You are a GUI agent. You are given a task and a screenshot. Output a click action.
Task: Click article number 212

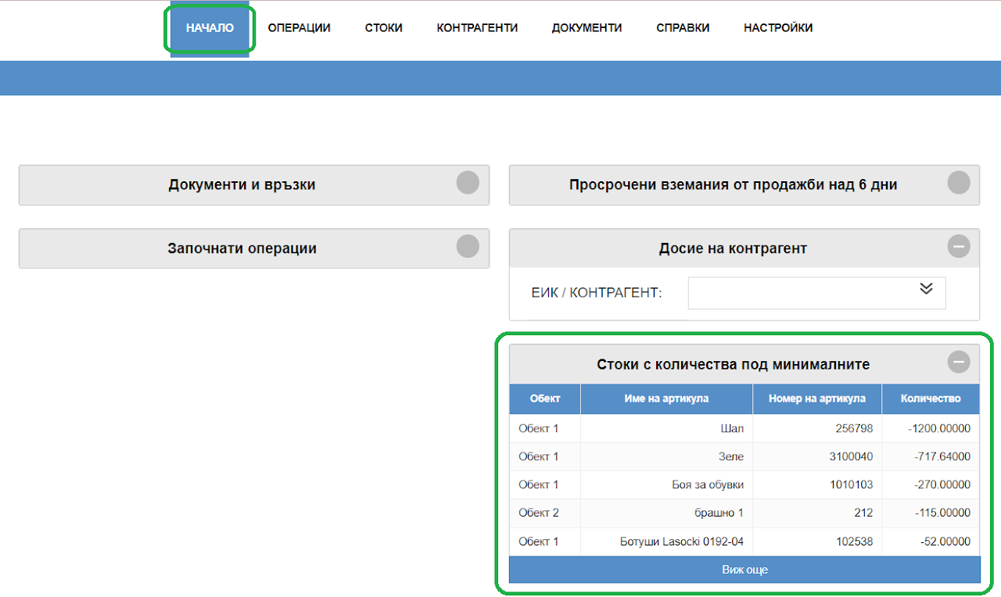click(x=863, y=513)
